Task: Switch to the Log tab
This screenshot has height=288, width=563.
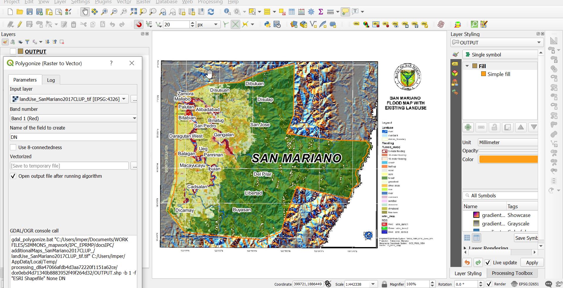Action: 51,80
